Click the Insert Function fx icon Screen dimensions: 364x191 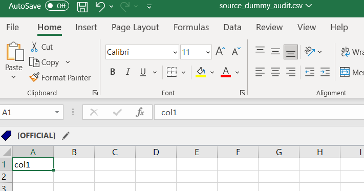pyautogui.click(x=140, y=112)
